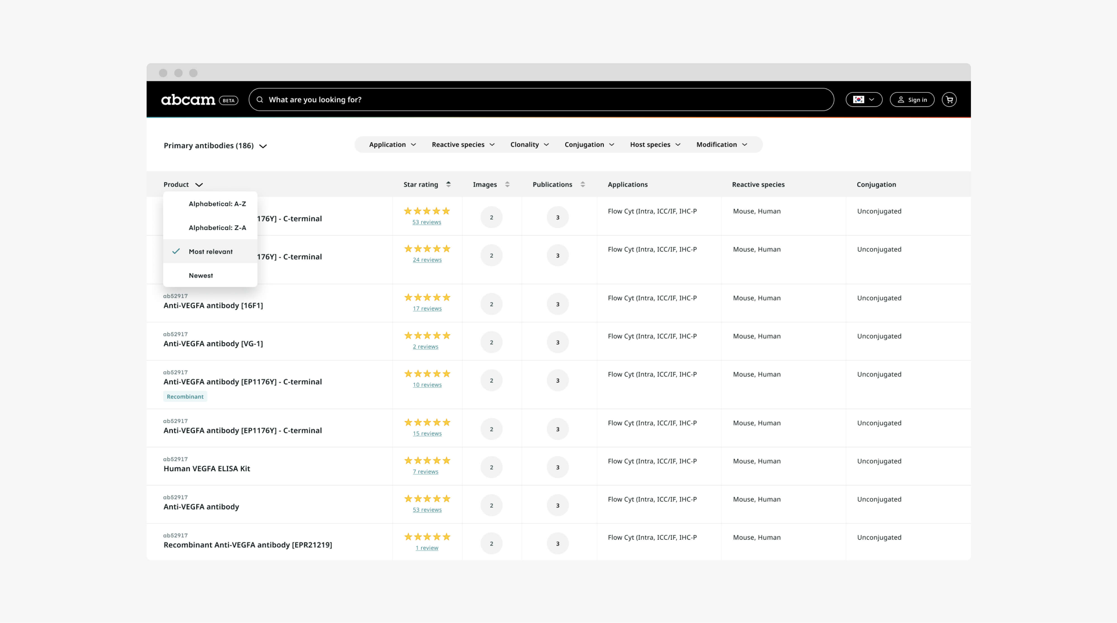Screen dimensions: 1117x623
Task: Click Flow Cyt applications text in [16F1] row
Action: tap(652, 298)
